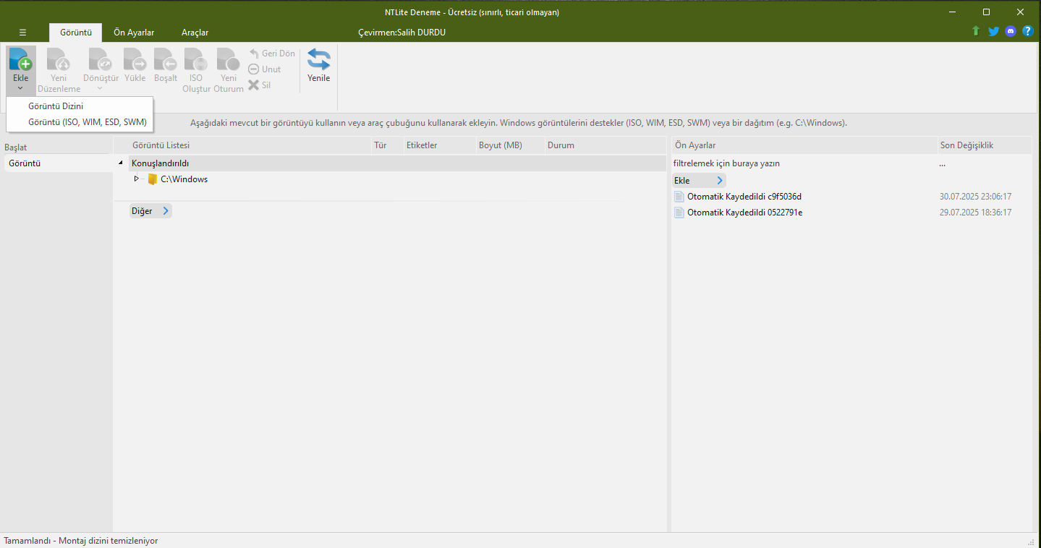Image resolution: width=1041 pixels, height=548 pixels.
Task: Click the Konuşlandırıldı group label
Action: pos(160,163)
